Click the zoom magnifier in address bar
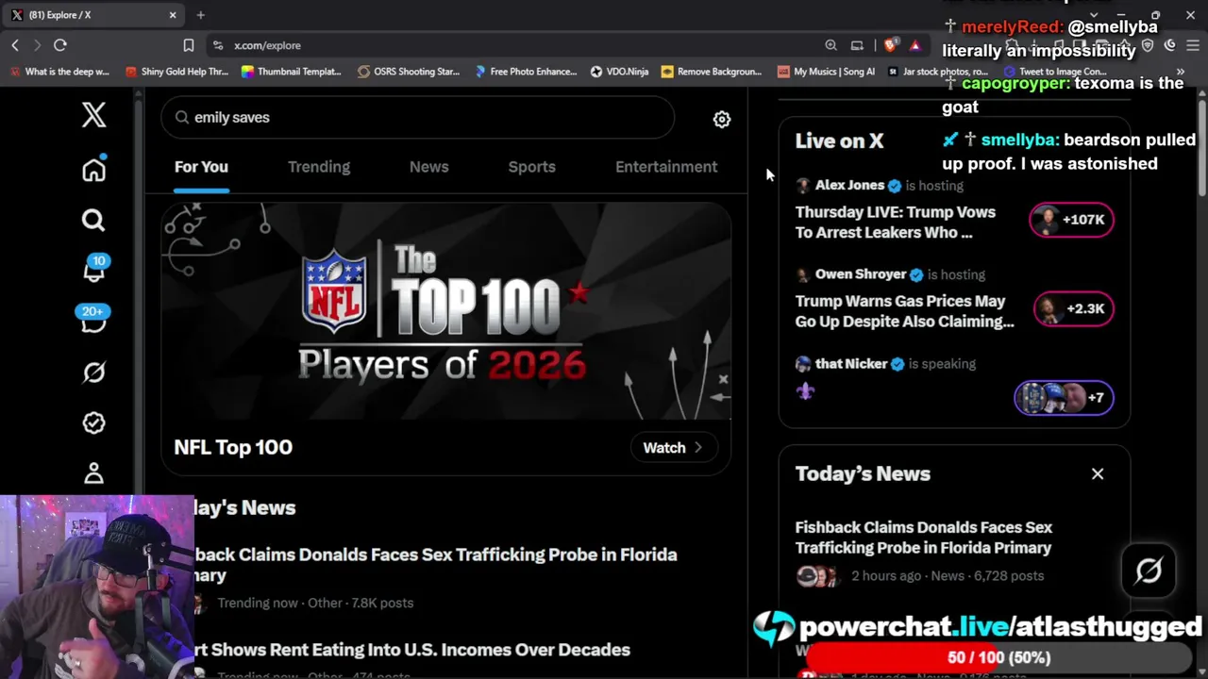 pos(830,45)
